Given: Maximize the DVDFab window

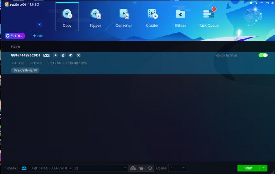Looking at the screenshot, I should [267, 3].
